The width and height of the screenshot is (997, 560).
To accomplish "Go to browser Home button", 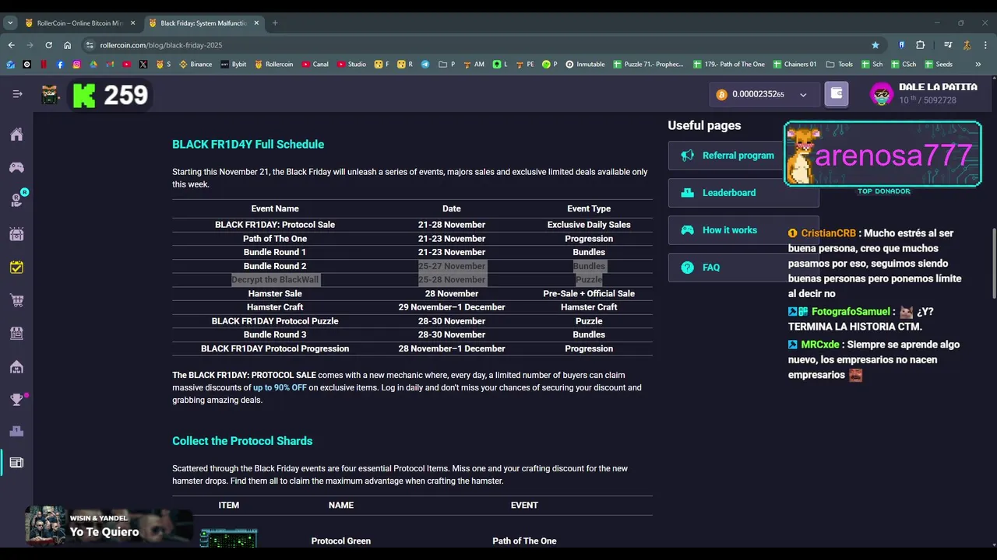I will click(x=68, y=45).
